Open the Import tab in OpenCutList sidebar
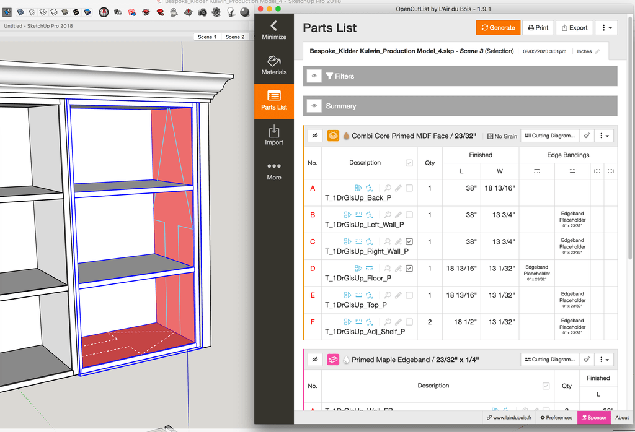The image size is (635, 432). (274, 136)
